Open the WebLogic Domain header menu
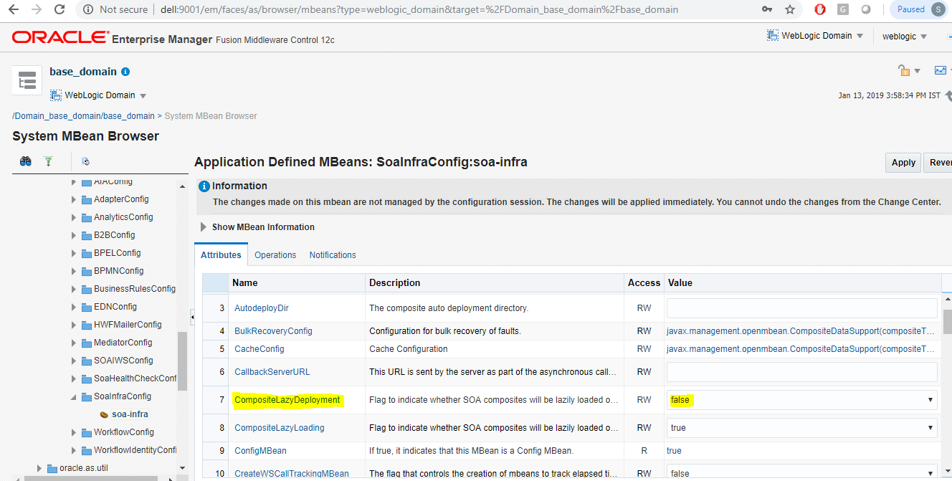The height and width of the screenshot is (481, 952). coord(814,35)
